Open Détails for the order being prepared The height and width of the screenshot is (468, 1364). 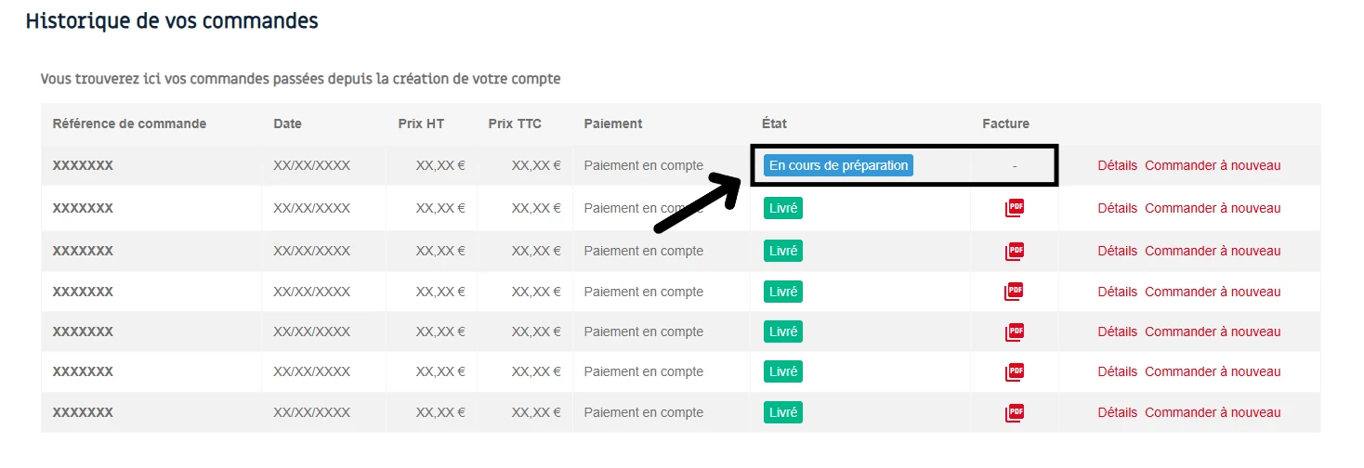tap(1117, 165)
